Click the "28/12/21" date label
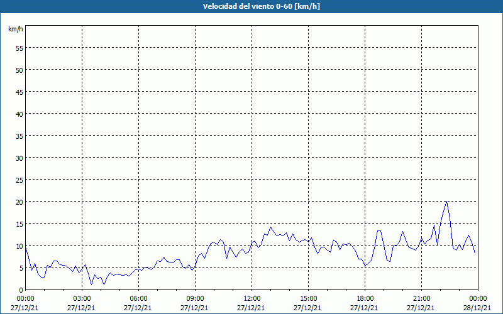The height and width of the screenshot is (314, 503). tap(477, 308)
